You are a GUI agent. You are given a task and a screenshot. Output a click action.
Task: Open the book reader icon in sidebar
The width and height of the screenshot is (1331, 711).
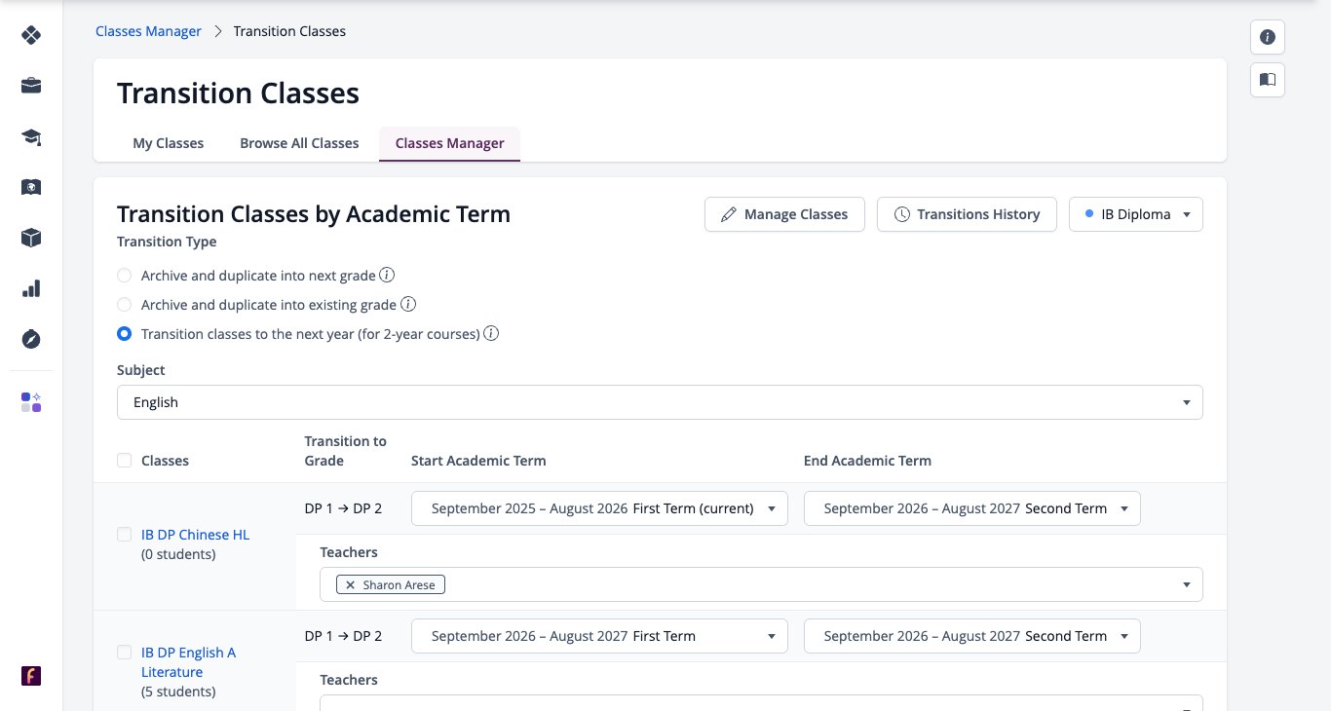[31, 187]
